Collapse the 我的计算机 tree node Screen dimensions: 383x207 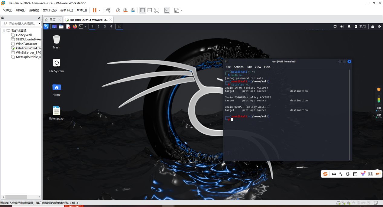(x=4, y=31)
